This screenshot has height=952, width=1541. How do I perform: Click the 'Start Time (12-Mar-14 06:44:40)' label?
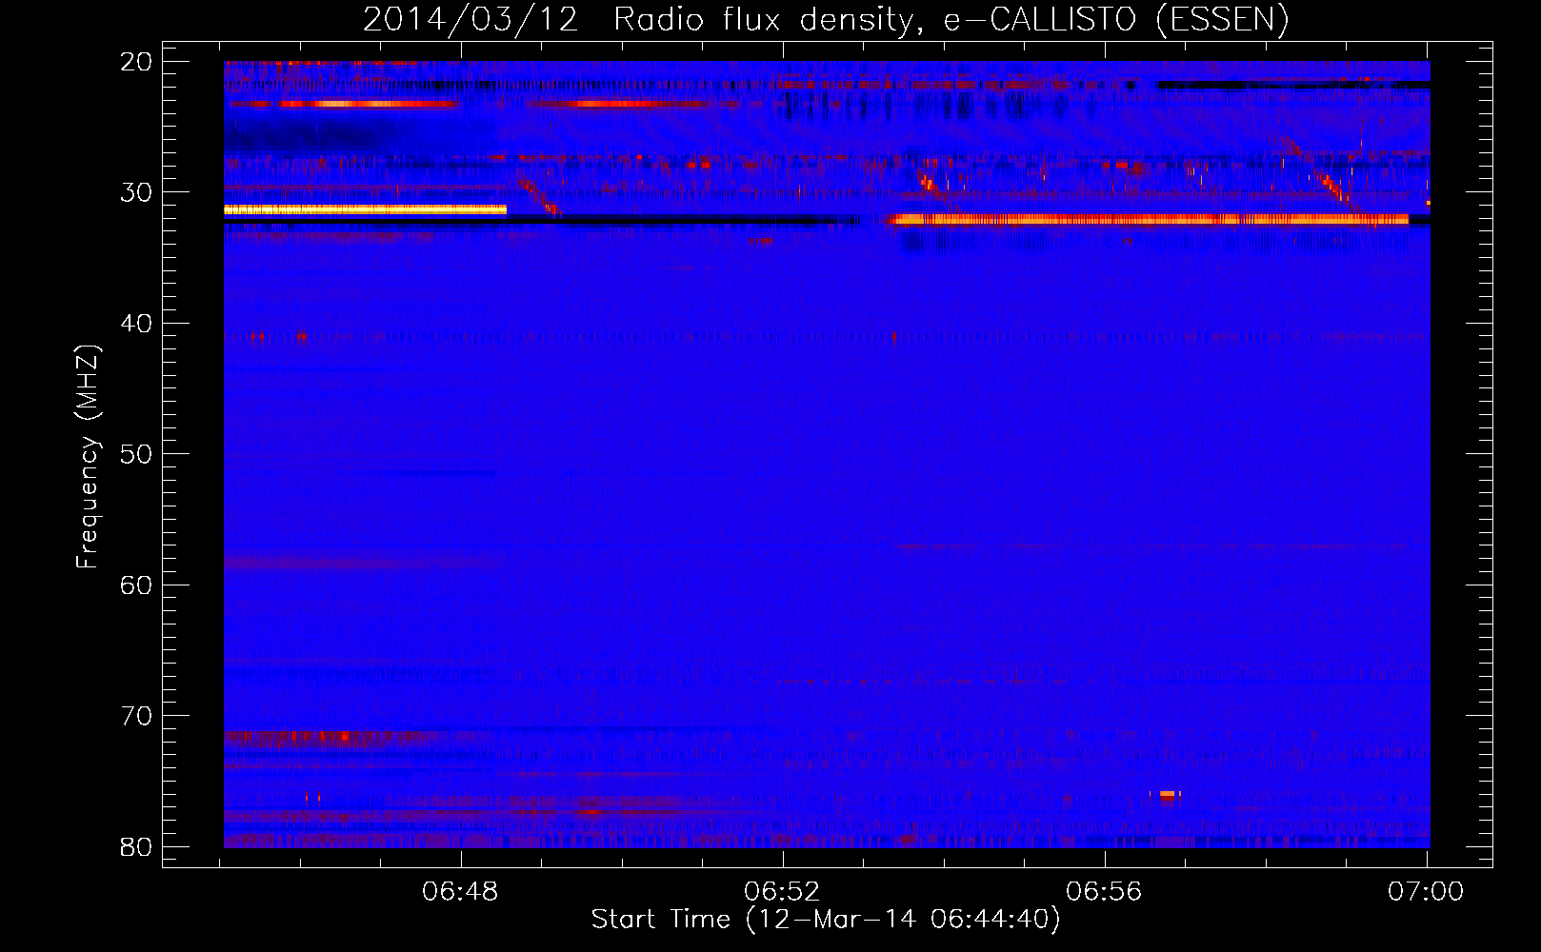tap(826, 920)
